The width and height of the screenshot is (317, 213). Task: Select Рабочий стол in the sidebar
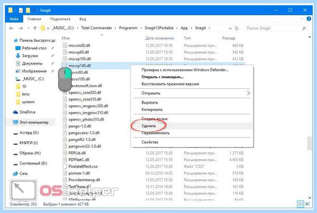point(34,48)
